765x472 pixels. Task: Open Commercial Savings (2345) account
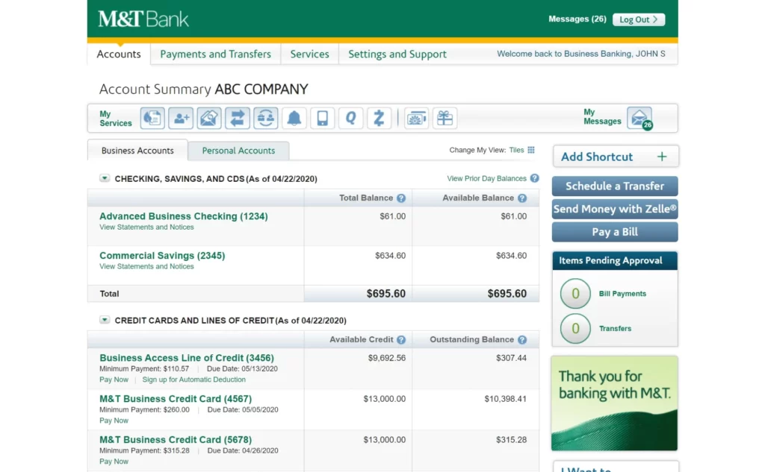pyautogui.click(x=162, y=256)
